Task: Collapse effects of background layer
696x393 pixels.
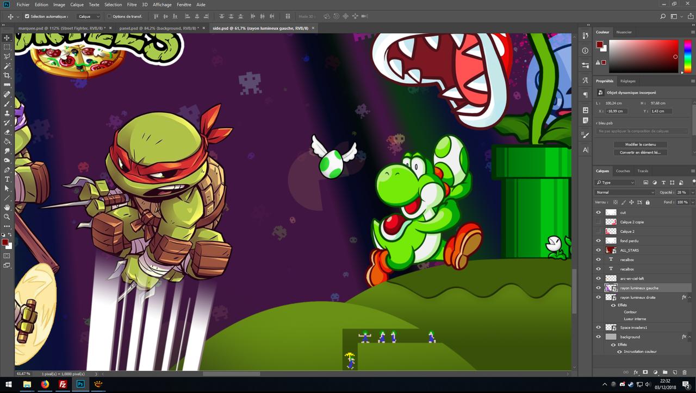Action: coord(689,337)
